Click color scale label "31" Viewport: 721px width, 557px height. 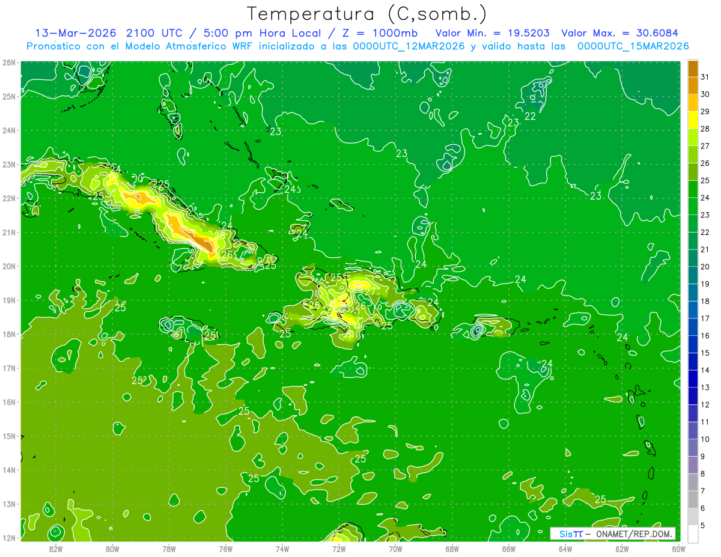tap(705, 77)
